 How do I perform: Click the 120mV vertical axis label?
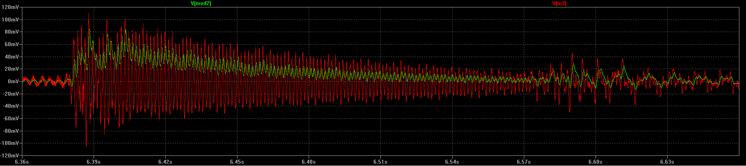(11, 7)
